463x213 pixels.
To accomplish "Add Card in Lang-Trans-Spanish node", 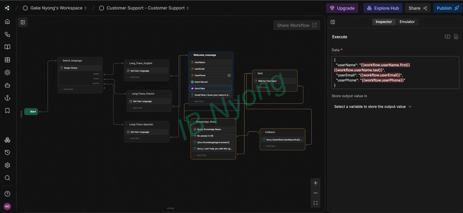I will pos(134,138).
